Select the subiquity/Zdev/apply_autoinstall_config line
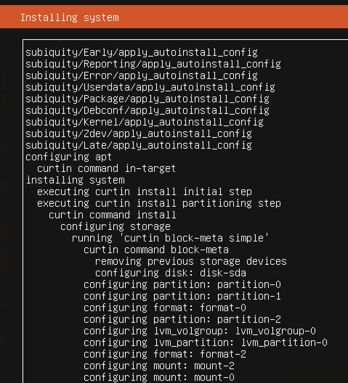Image resolution: width=348 pixels, height=383 pixels. 138,133
